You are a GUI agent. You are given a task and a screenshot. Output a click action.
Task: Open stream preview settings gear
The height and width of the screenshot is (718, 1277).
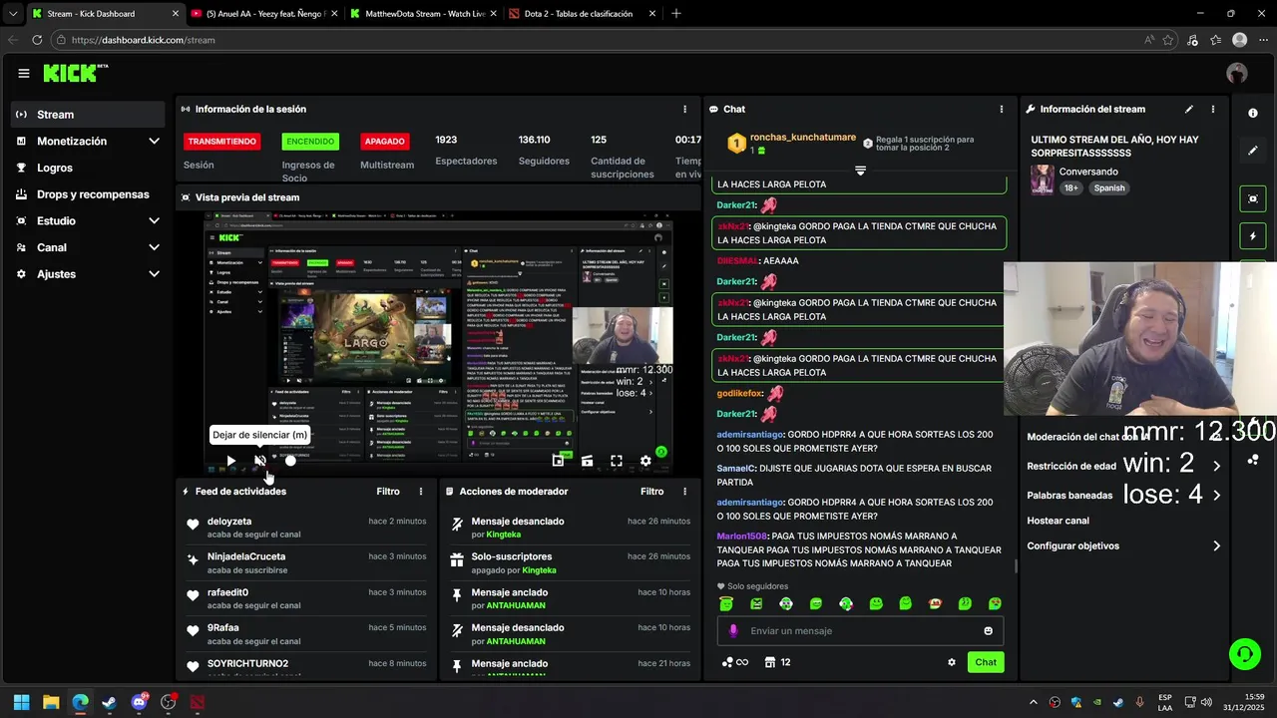[x=645, y=461]
